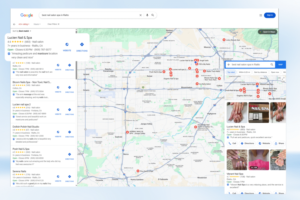Click Directions chip under mobile Lucien Nail & Spa
Viewport: 300px width, 200px height.
pos(247,143)
